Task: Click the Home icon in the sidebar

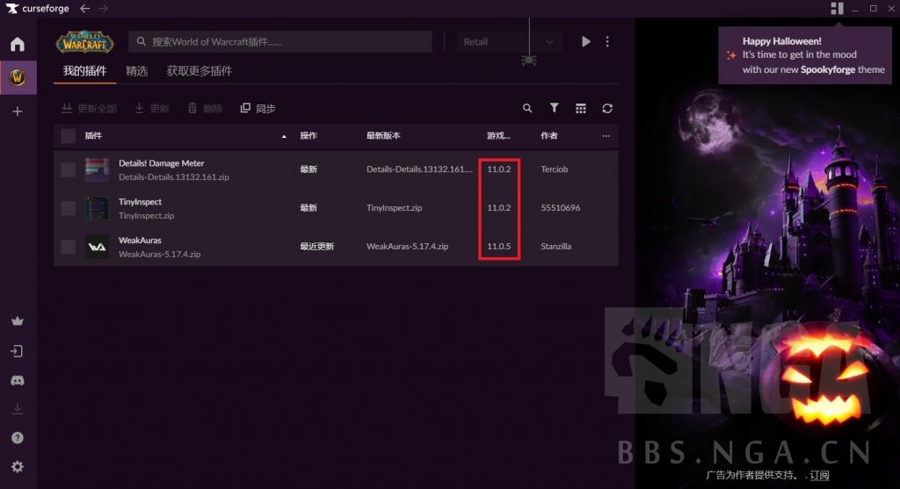Action: coord(18,44)
